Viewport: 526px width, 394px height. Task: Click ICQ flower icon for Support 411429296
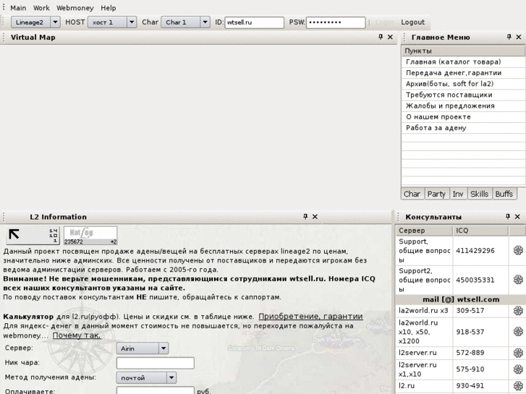pyautogui.click(x=518, y=250)
